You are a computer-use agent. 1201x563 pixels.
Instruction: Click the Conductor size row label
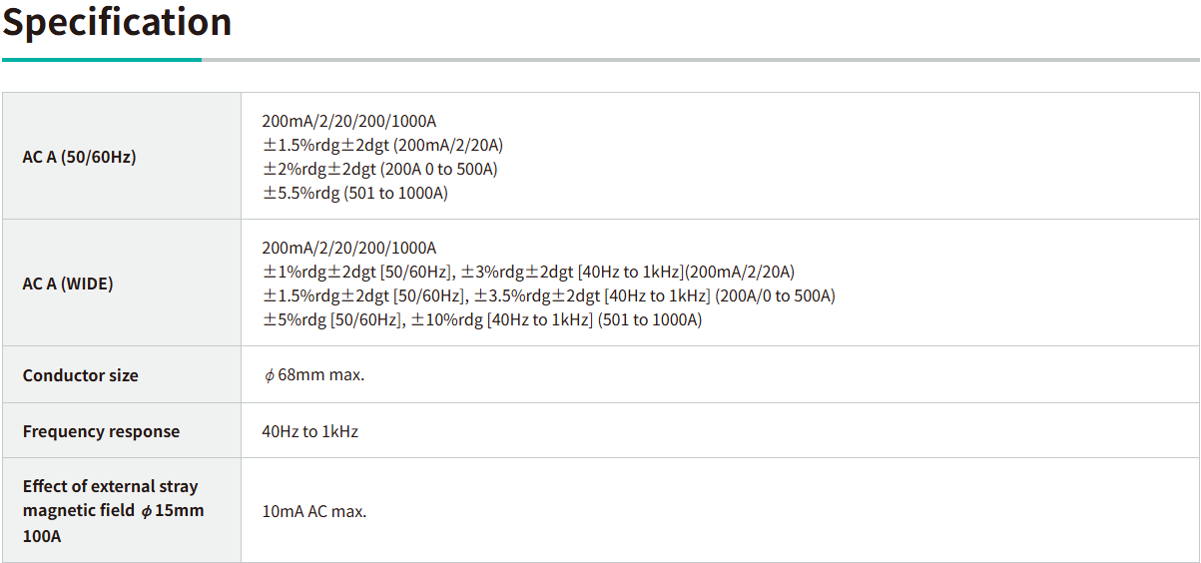tap(81, 375)
